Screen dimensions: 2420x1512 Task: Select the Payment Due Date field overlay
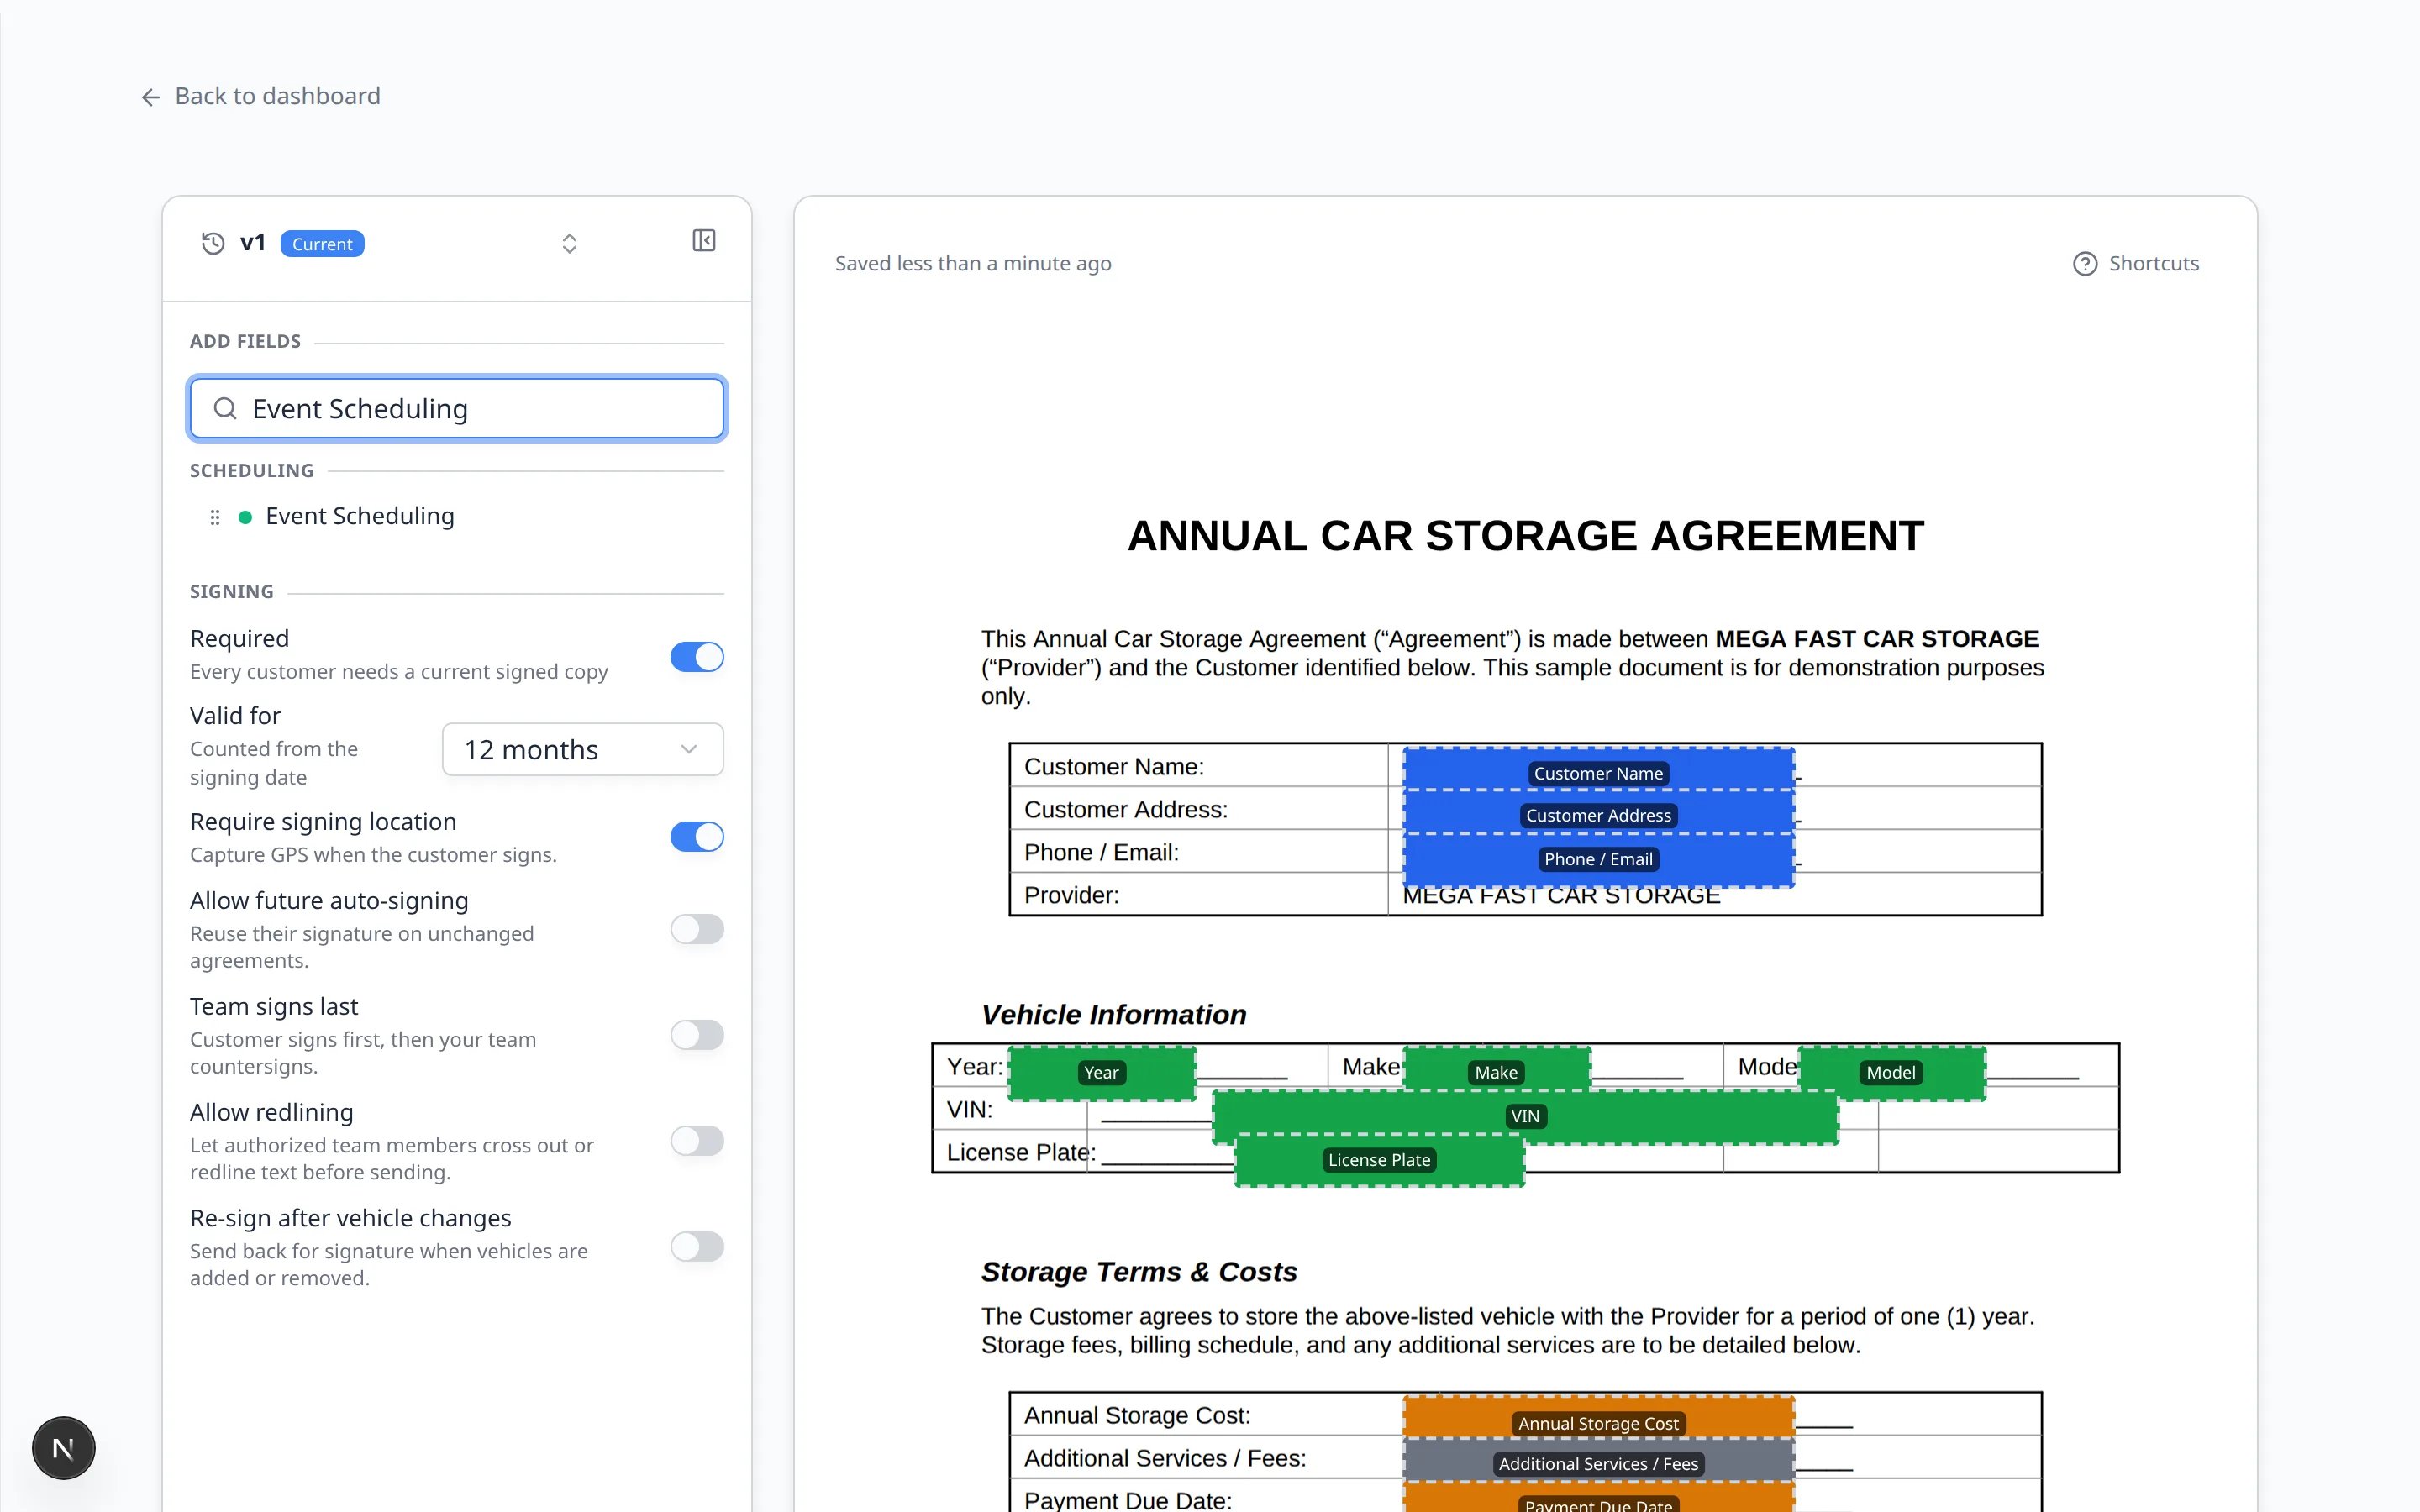(x=1598, y=1498)
